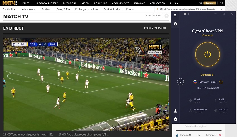Click the CyberGhost ghost logo icon
This screenshot has width=237, height=137.
pyautogui.click(x=175, y=24)
